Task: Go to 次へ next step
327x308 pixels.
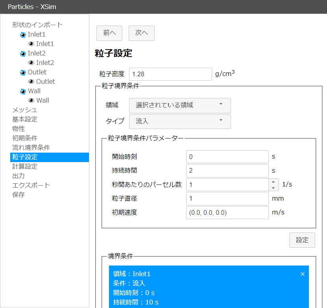Action: (x=142, y=33)
